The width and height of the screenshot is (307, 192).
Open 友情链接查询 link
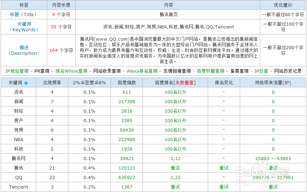[177, 71]
